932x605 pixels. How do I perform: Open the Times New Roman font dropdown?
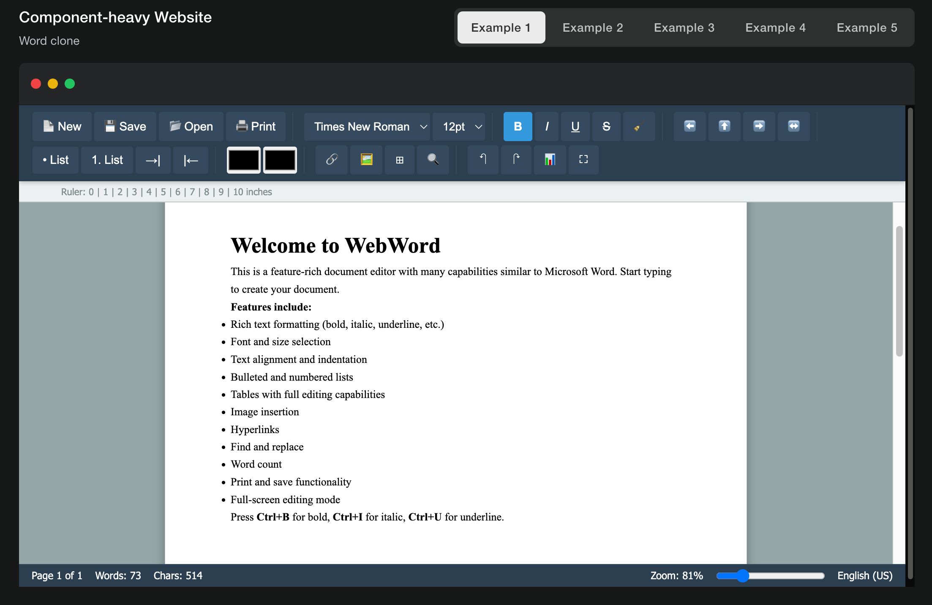pyautogui.click(x=367, y=126)
